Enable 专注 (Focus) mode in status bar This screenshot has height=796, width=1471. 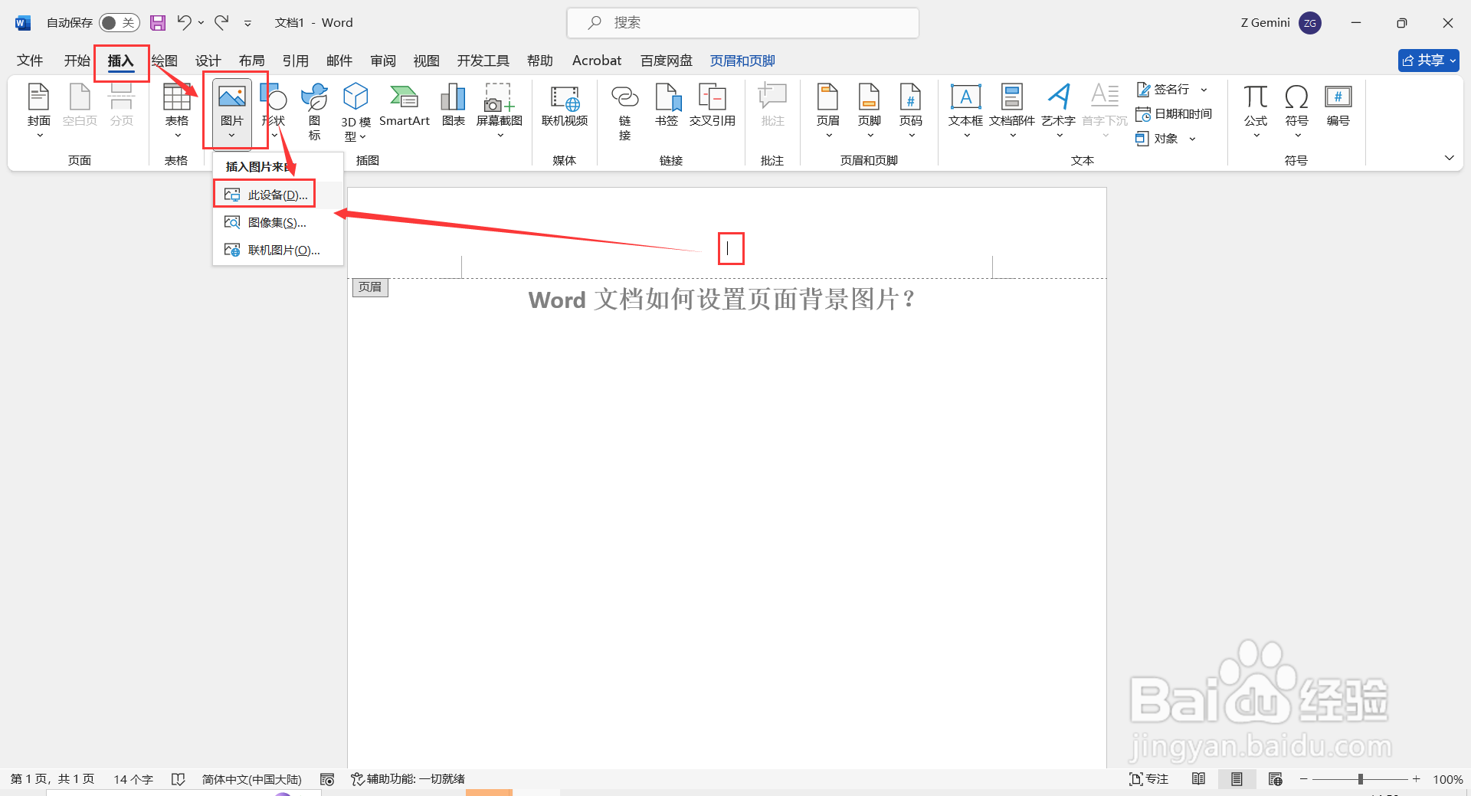pyautogui.click(x=1148, y=778)
